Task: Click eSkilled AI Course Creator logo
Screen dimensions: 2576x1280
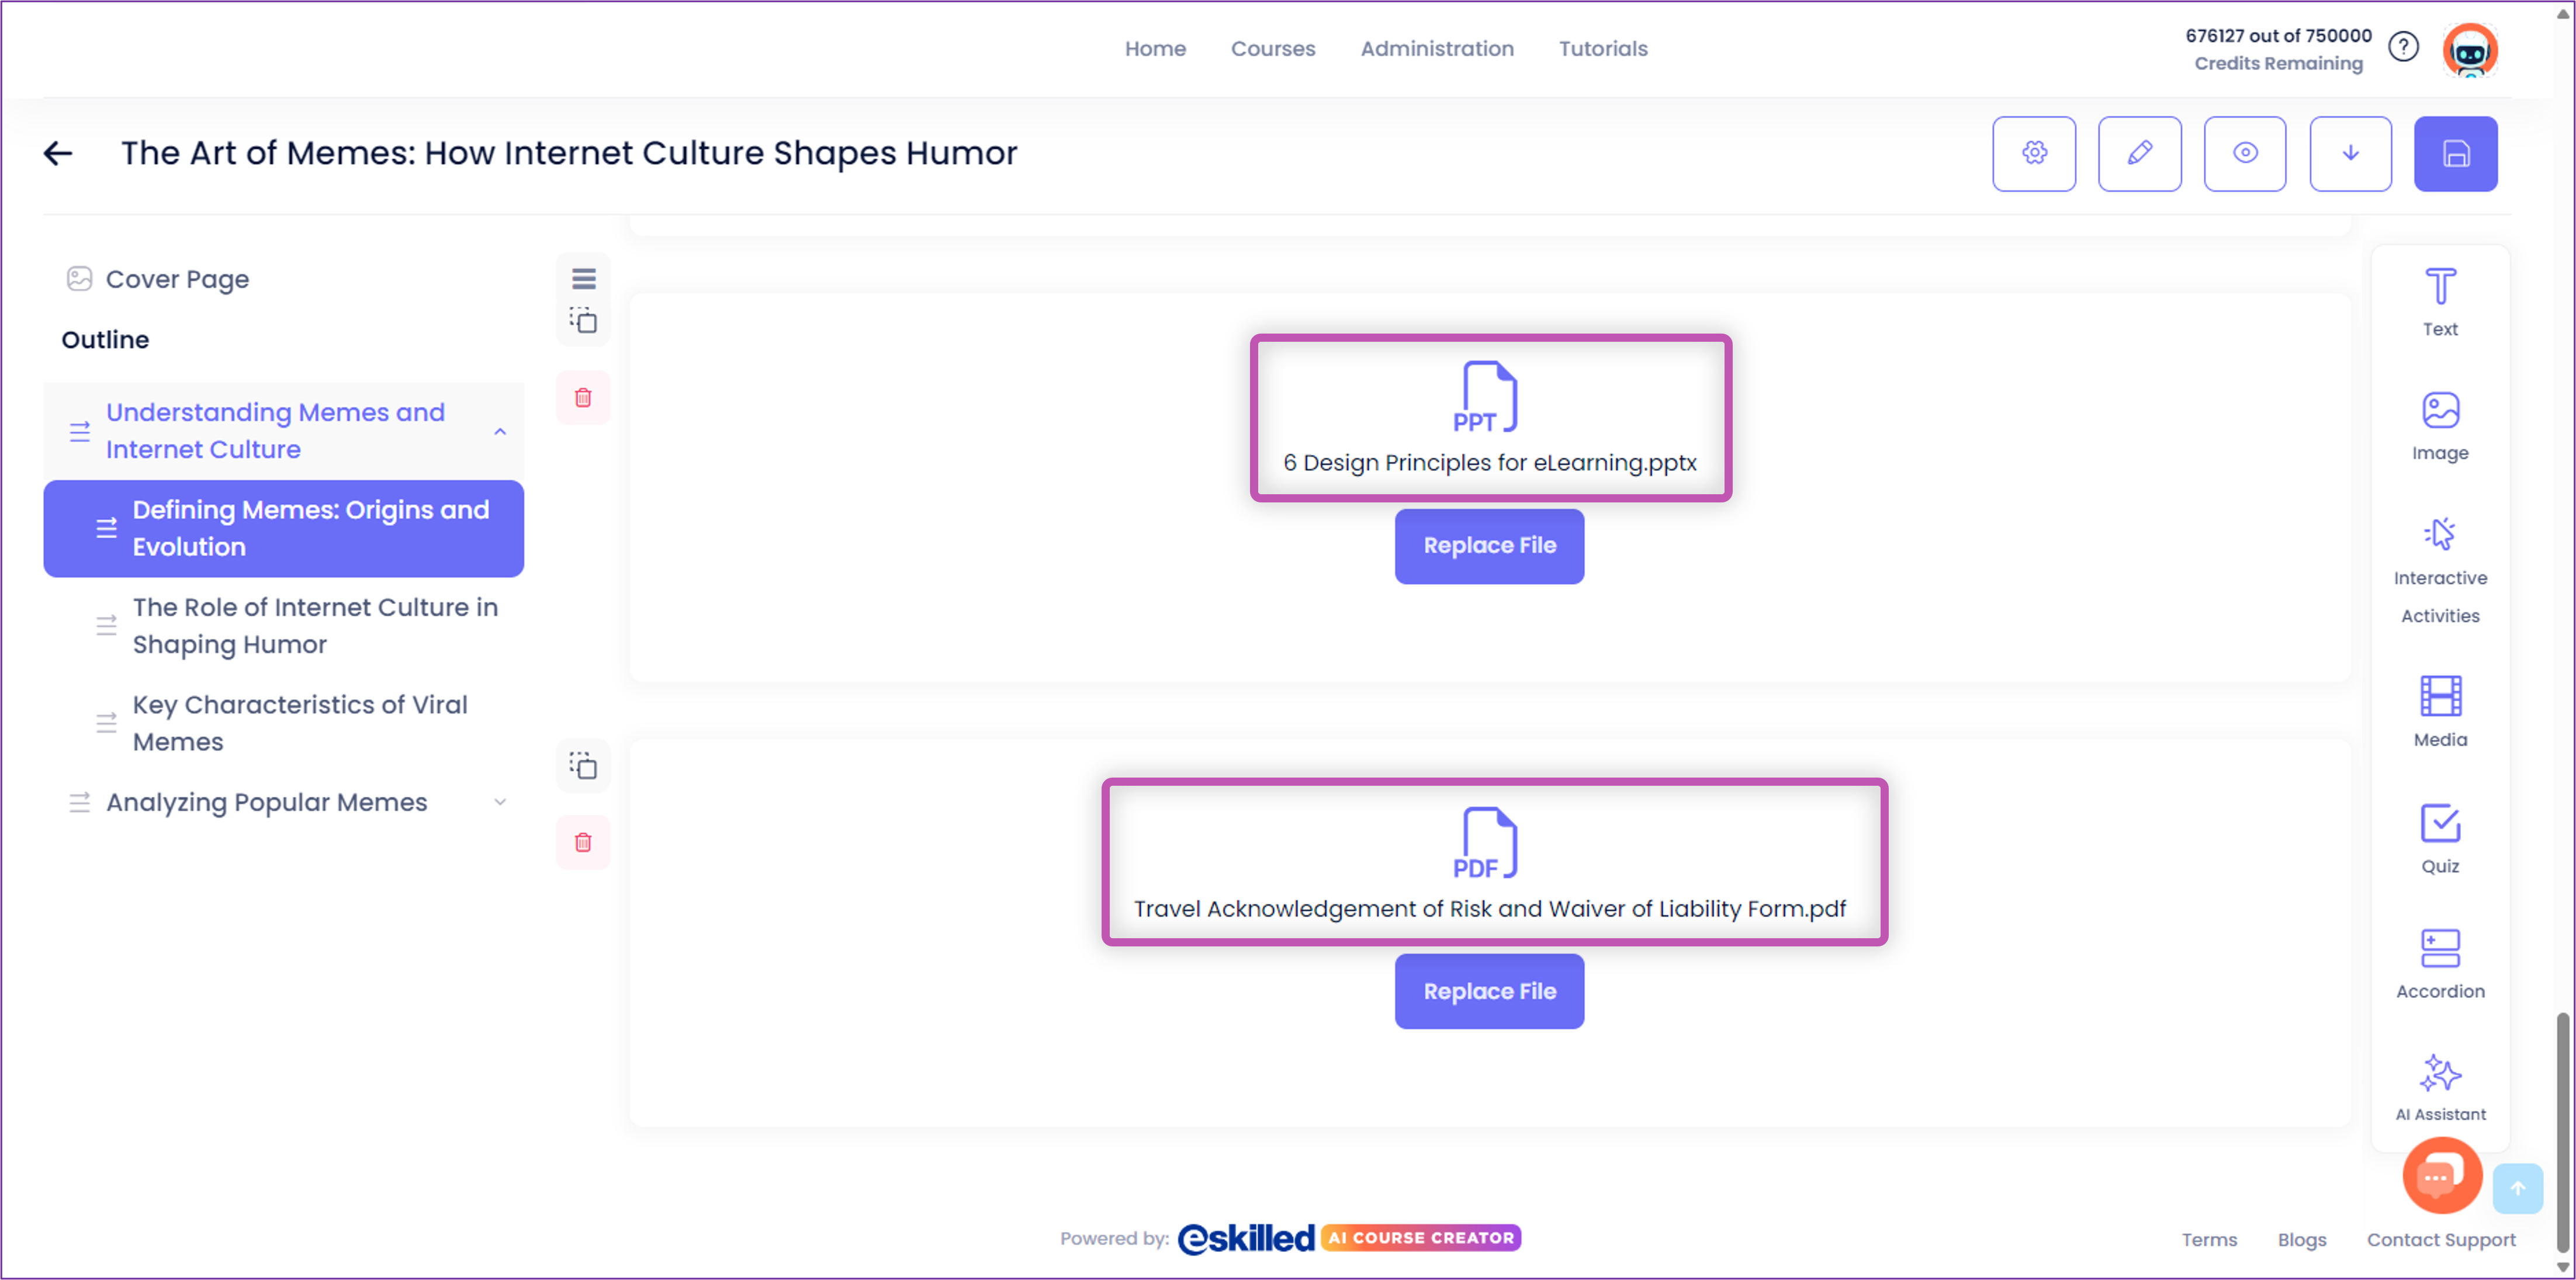Action: coord(1348,1238)
